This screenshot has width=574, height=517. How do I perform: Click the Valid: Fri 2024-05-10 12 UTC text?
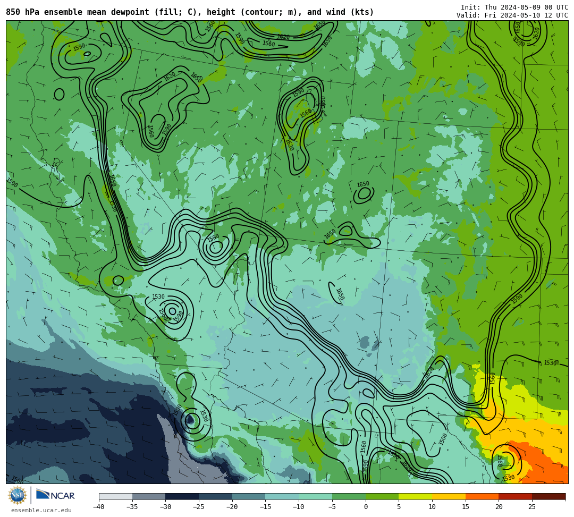(512, 15)
